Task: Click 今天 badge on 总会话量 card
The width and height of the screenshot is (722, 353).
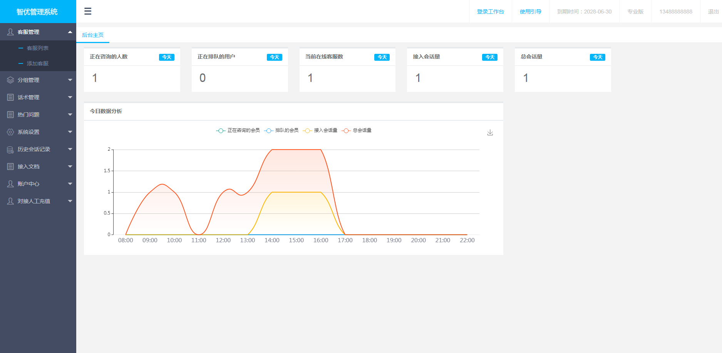Action: click(x=598, y=57)
